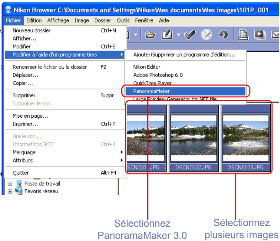Click the DSCN0002.JPG filename label
Image resolution: width=280 pixels, height=241 pixels.
click(x=194, y=168)
